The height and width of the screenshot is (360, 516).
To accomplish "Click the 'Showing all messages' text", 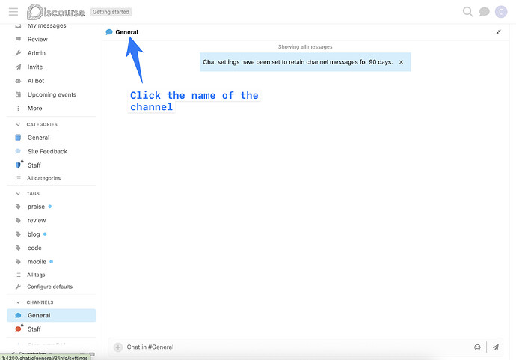I will (x=305, y=46).
